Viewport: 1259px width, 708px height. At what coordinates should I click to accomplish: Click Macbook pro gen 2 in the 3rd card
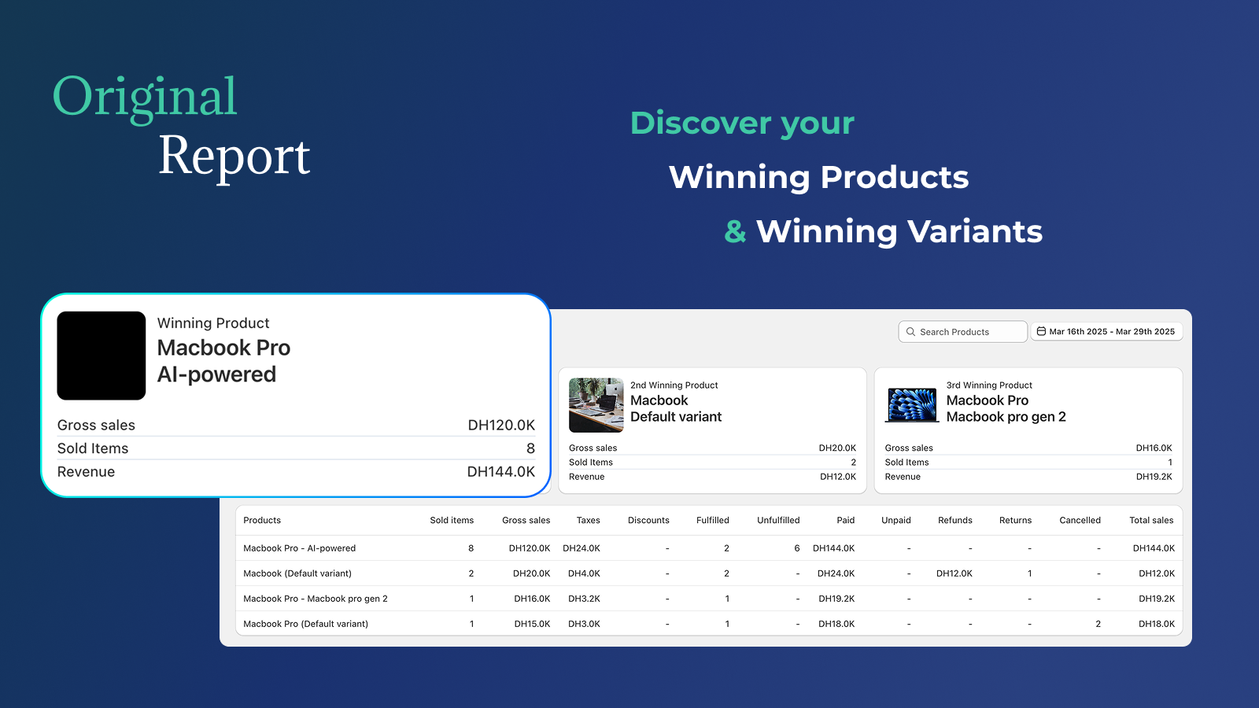coord(1006,417)
